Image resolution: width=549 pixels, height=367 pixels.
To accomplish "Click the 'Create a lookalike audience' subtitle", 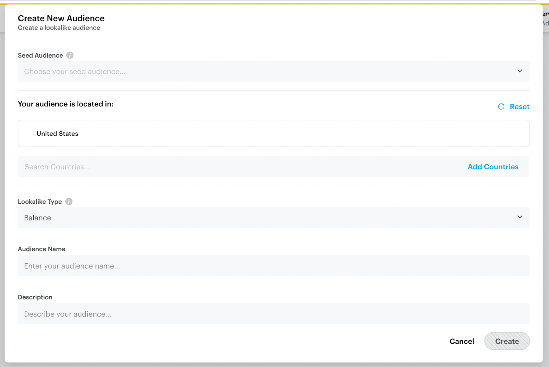I will [x=59, y=28].
